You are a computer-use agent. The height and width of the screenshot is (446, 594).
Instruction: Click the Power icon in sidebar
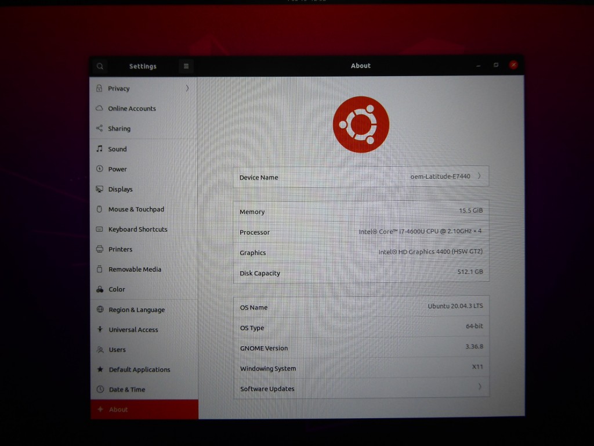99,169
